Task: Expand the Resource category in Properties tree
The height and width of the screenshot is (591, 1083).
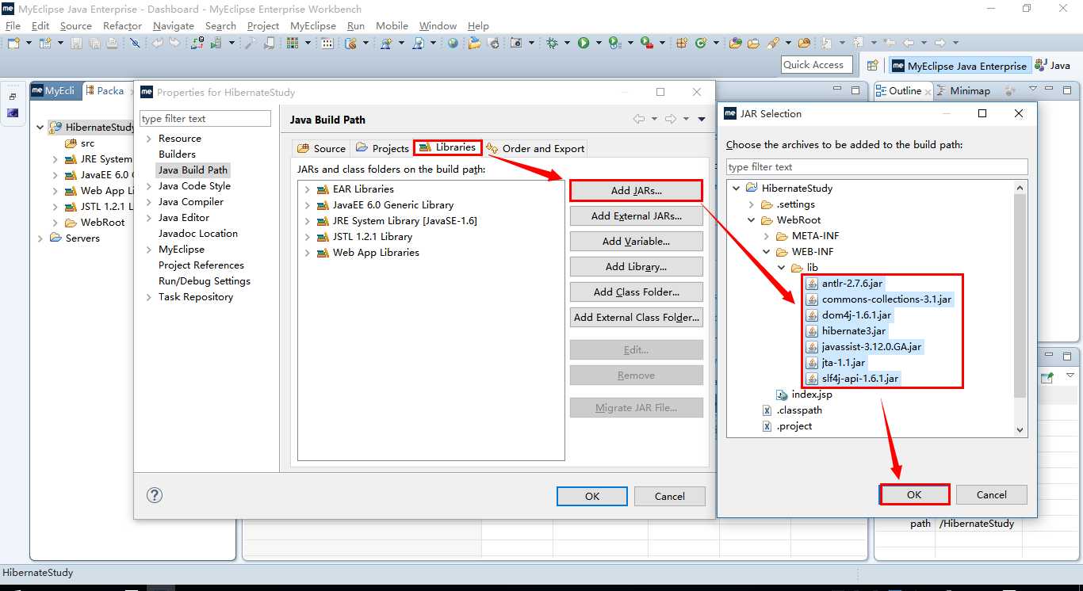Action: click(148, 139)
